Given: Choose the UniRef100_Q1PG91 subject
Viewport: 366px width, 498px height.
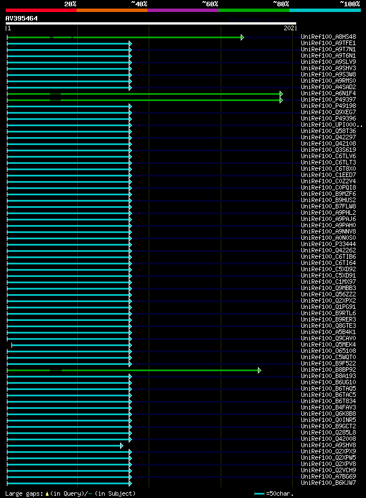Looking at the screenshot, I should [x=328, y=307].
